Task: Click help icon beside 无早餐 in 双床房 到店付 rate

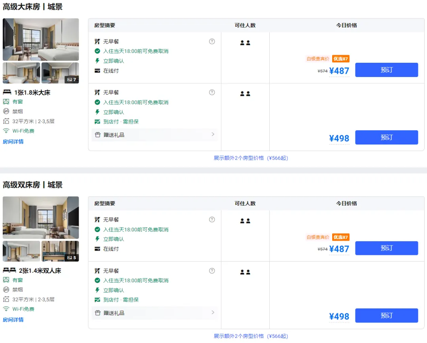Action: point(212,271)
